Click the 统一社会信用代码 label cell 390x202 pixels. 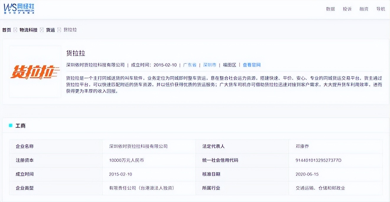coord(242,160)
